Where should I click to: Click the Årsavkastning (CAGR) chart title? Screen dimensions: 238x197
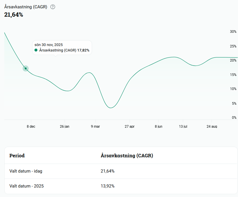pyautogui.click(x=26, y=7)
